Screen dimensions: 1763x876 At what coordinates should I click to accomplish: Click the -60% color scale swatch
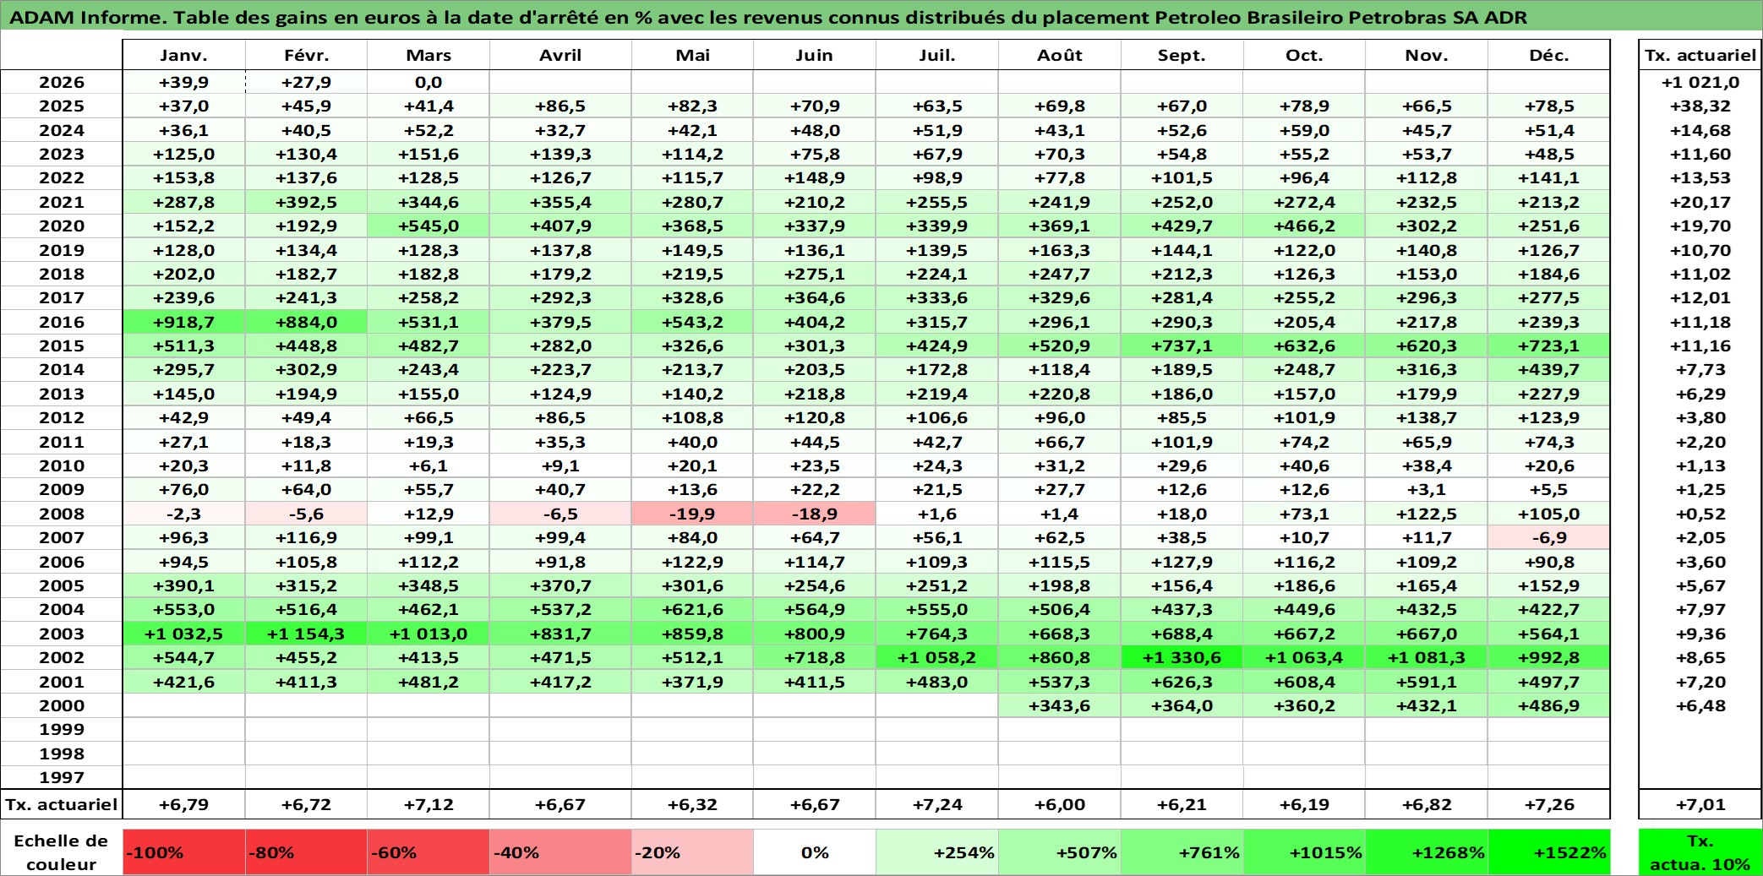428,852
